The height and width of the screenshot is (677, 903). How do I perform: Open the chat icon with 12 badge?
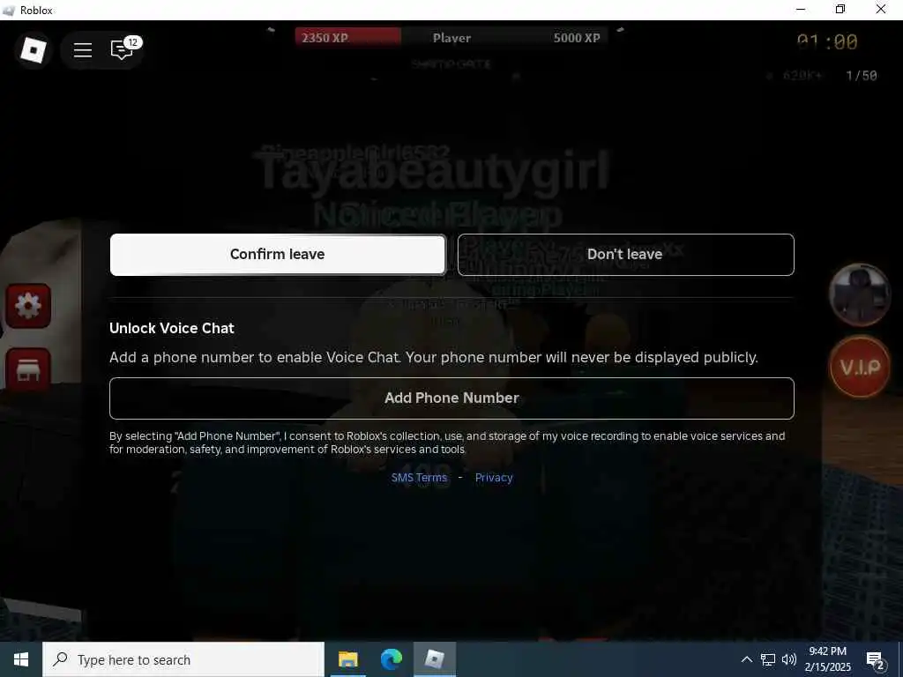pyautogui.click(x=123, y=50)
